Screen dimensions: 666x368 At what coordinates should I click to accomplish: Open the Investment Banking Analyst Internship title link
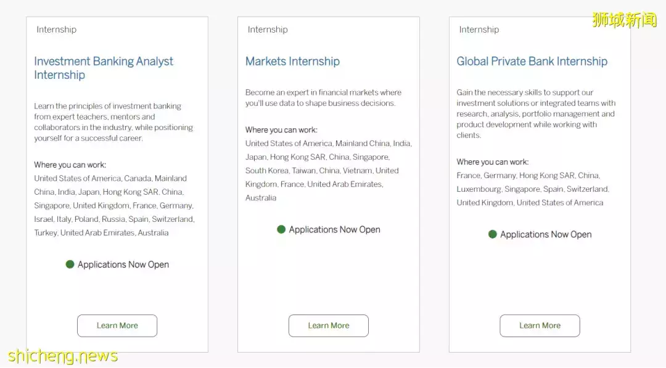104,68
